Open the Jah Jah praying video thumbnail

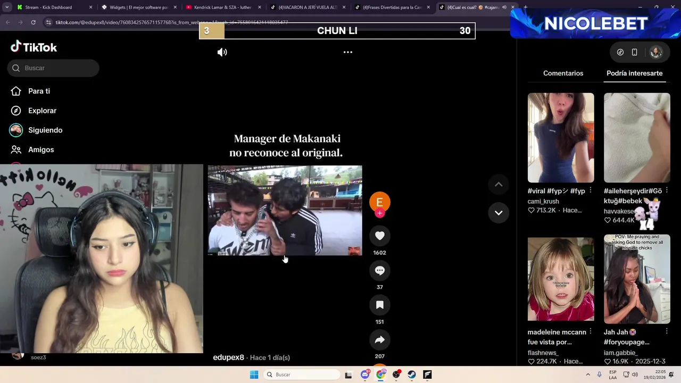pos(637,279)
